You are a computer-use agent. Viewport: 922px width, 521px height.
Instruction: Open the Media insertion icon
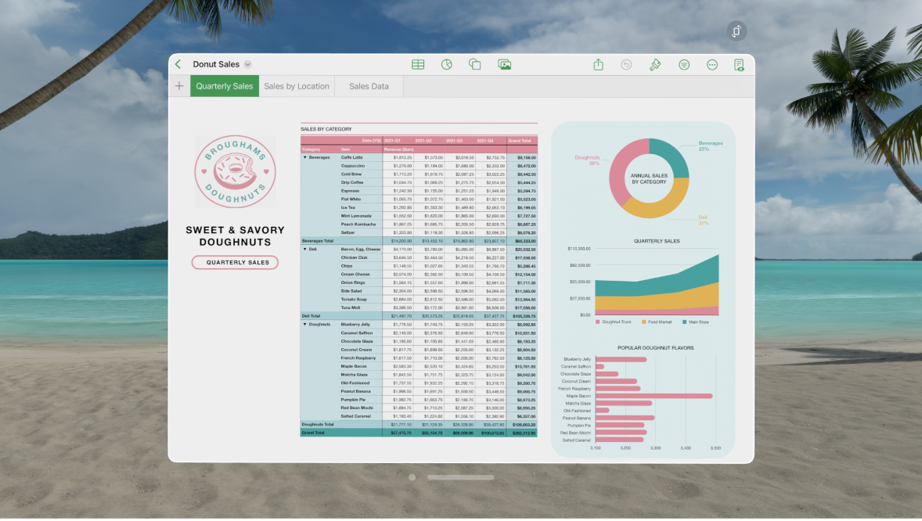pos(505,64)
